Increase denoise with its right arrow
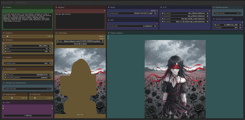 coord(50,51)
